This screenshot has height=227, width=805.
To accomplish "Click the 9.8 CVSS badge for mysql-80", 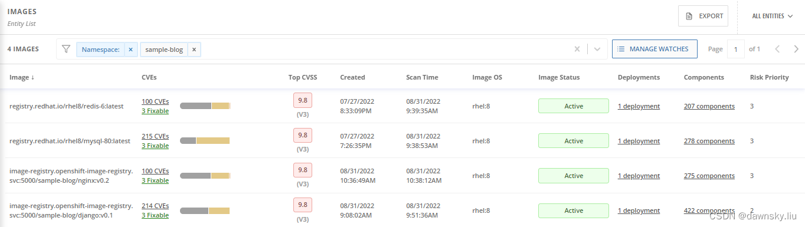I will coord(303,135).
